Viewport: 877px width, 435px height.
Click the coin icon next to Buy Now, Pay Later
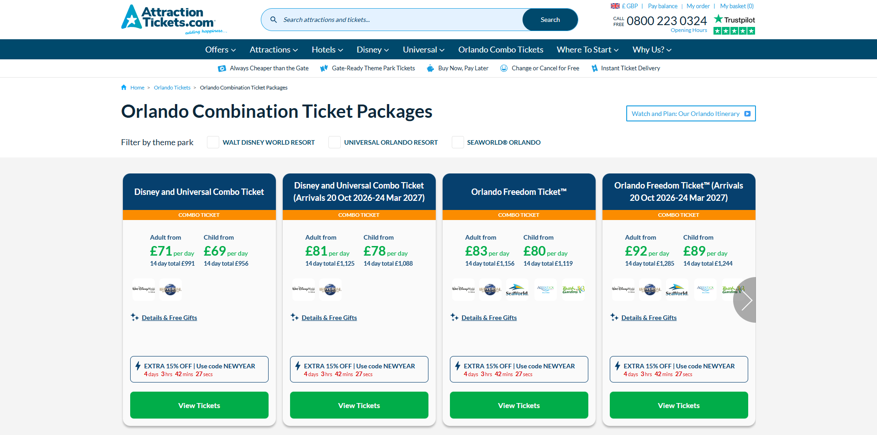(x=430, y=68)
